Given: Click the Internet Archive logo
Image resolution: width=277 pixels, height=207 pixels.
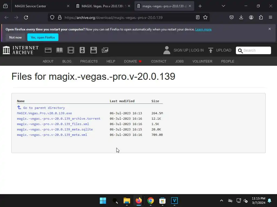Looking at the screenshot, I should (21, 50).
